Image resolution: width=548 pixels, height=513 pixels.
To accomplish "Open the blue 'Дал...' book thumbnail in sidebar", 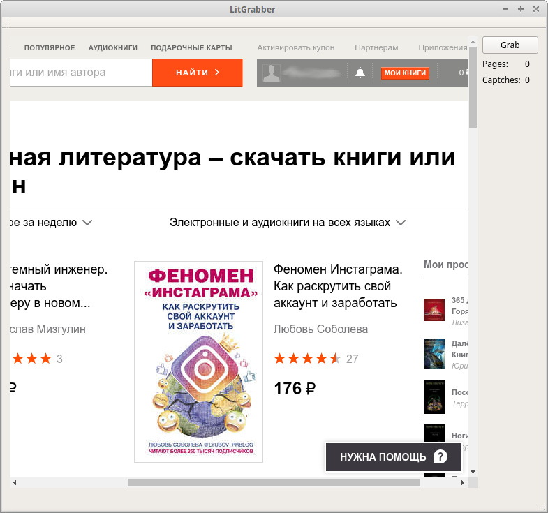I will coord(434,353).
